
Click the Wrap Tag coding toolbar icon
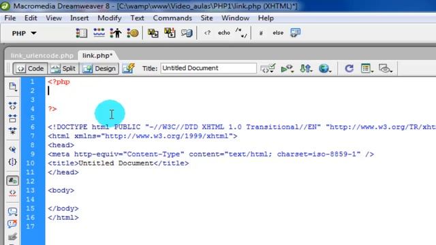[x=12, y=237]
